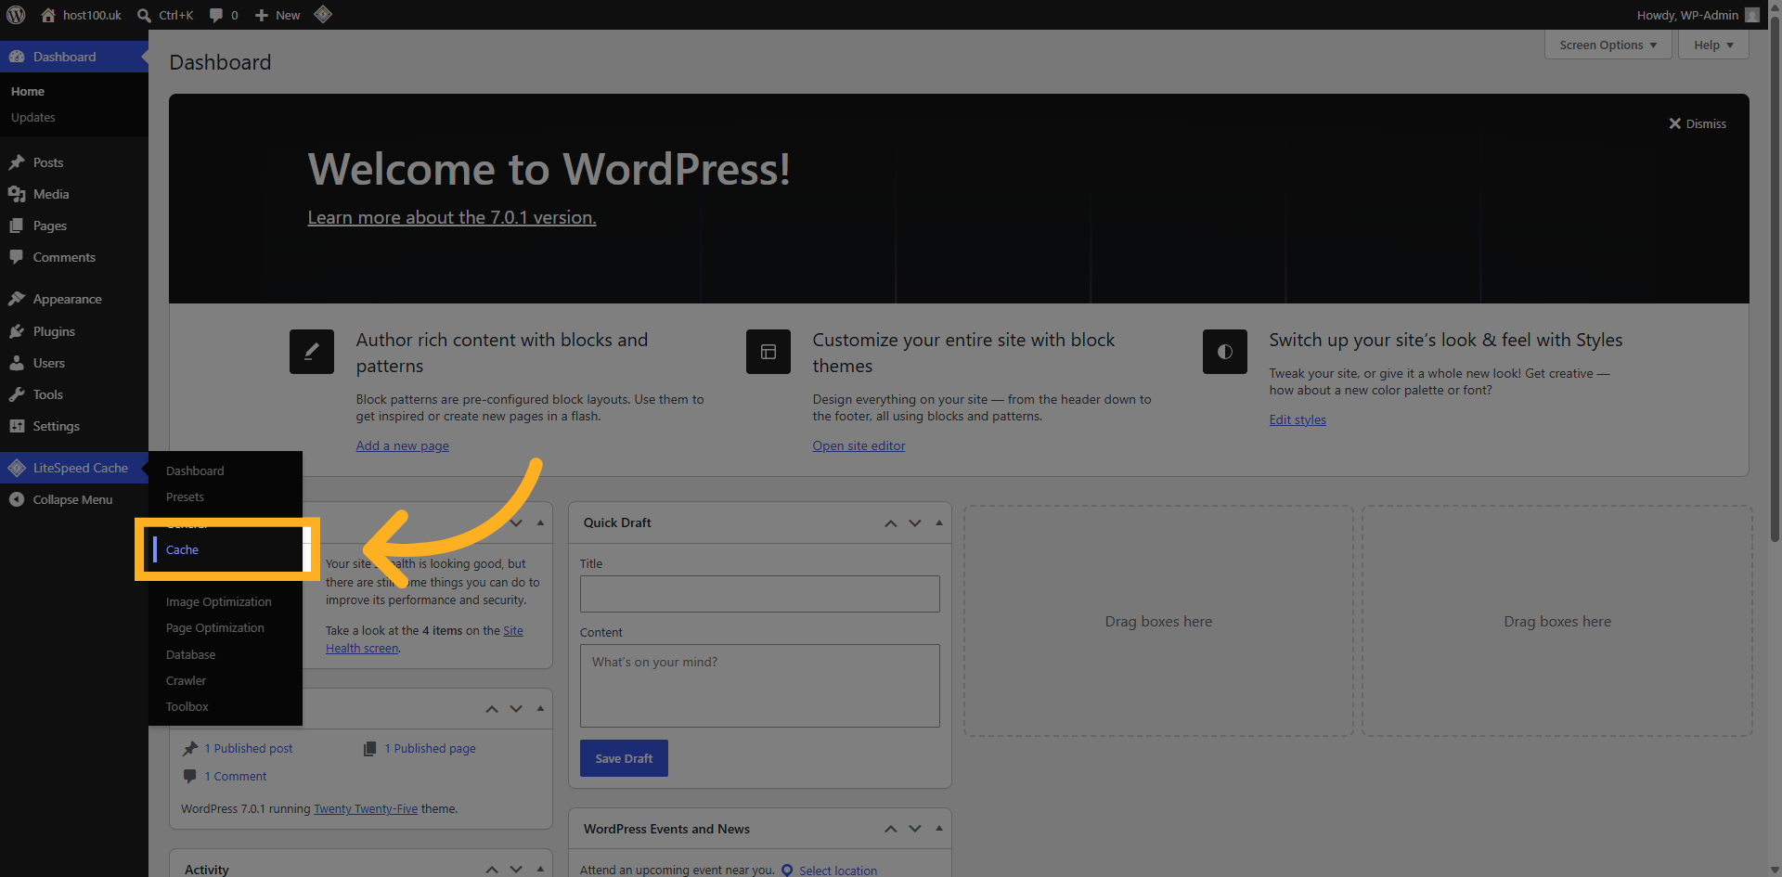Image resolution: width=1782 pixels, height=877 pixels.
Task: Move the Quick Draft widget up
Action: tap(891, 523)
